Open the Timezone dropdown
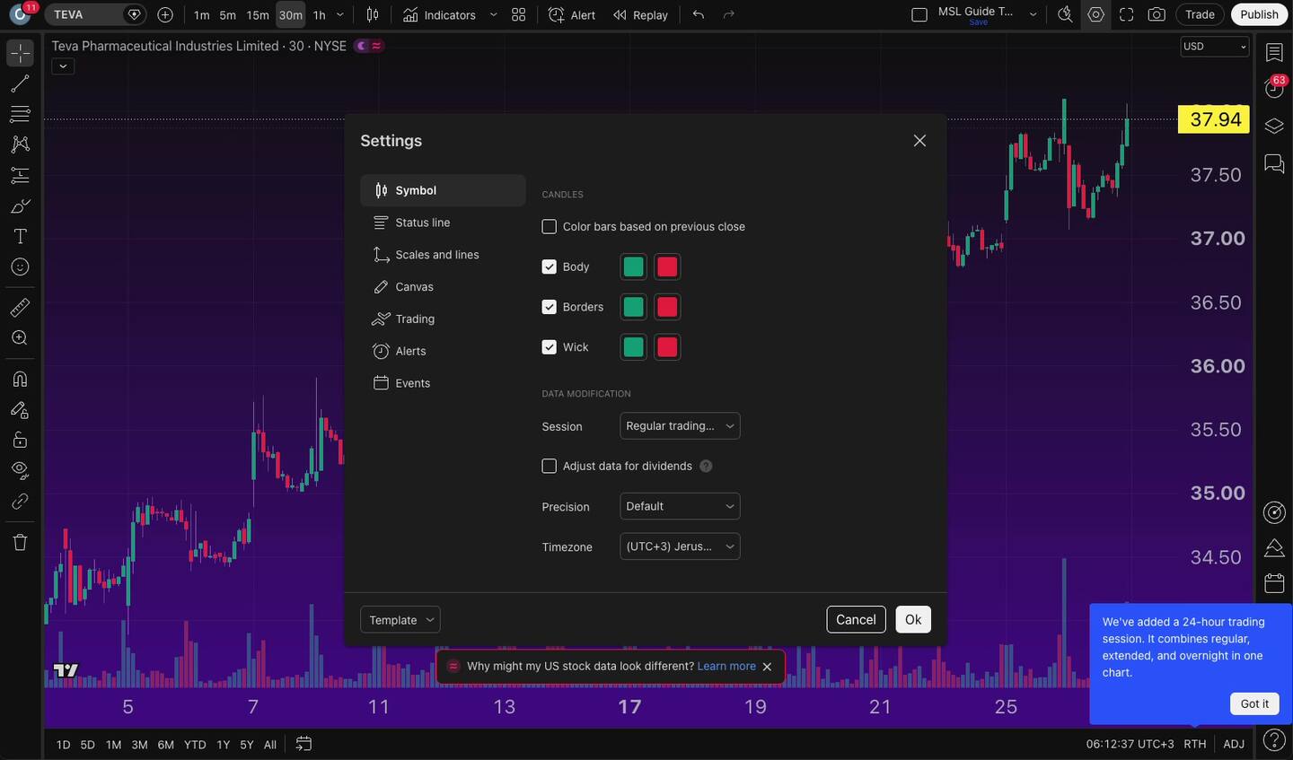The image size is (1293, 760). [680, 546]
